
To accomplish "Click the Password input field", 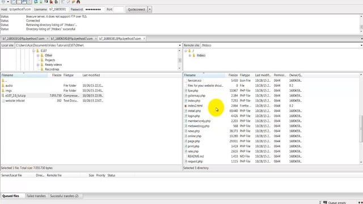I will [x=94, y=10].
